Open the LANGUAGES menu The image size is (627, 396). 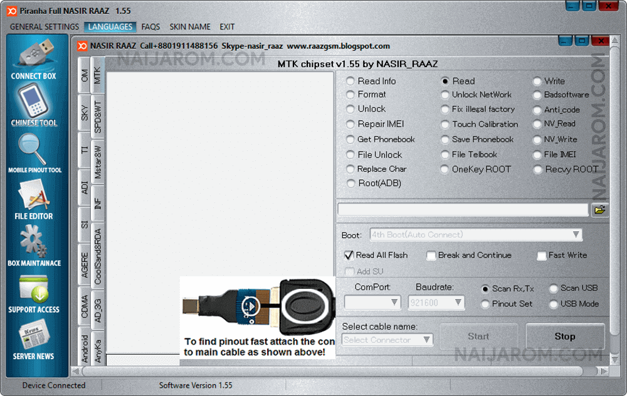(x=110, y=27)
